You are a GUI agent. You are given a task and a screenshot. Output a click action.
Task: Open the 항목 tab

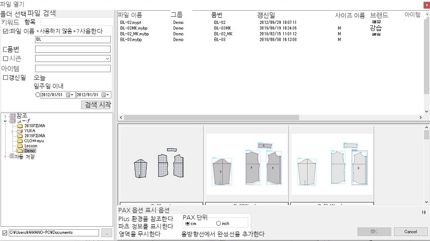click(30, 22)
